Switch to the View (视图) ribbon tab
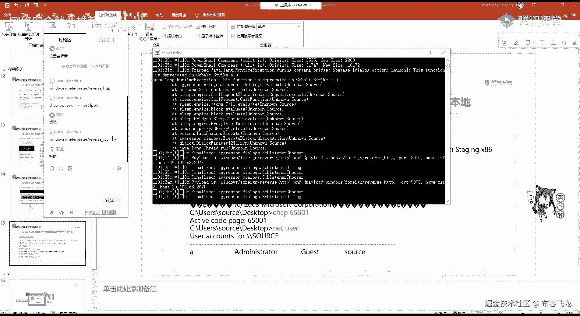Viewport: 580px width, 316px height. tap(144, 15)
